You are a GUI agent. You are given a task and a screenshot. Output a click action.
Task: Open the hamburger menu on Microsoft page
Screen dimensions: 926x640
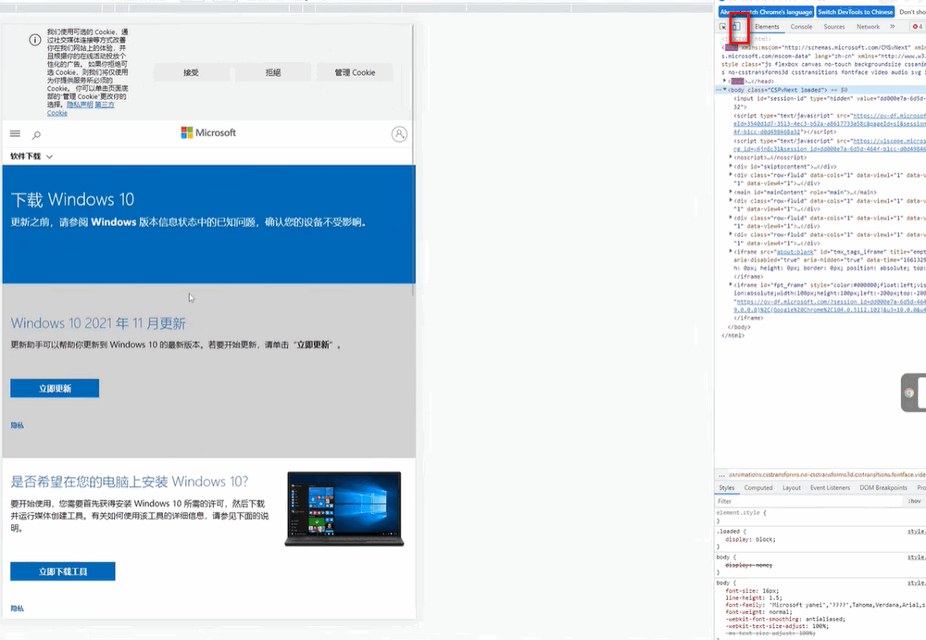tap(15, 134)
